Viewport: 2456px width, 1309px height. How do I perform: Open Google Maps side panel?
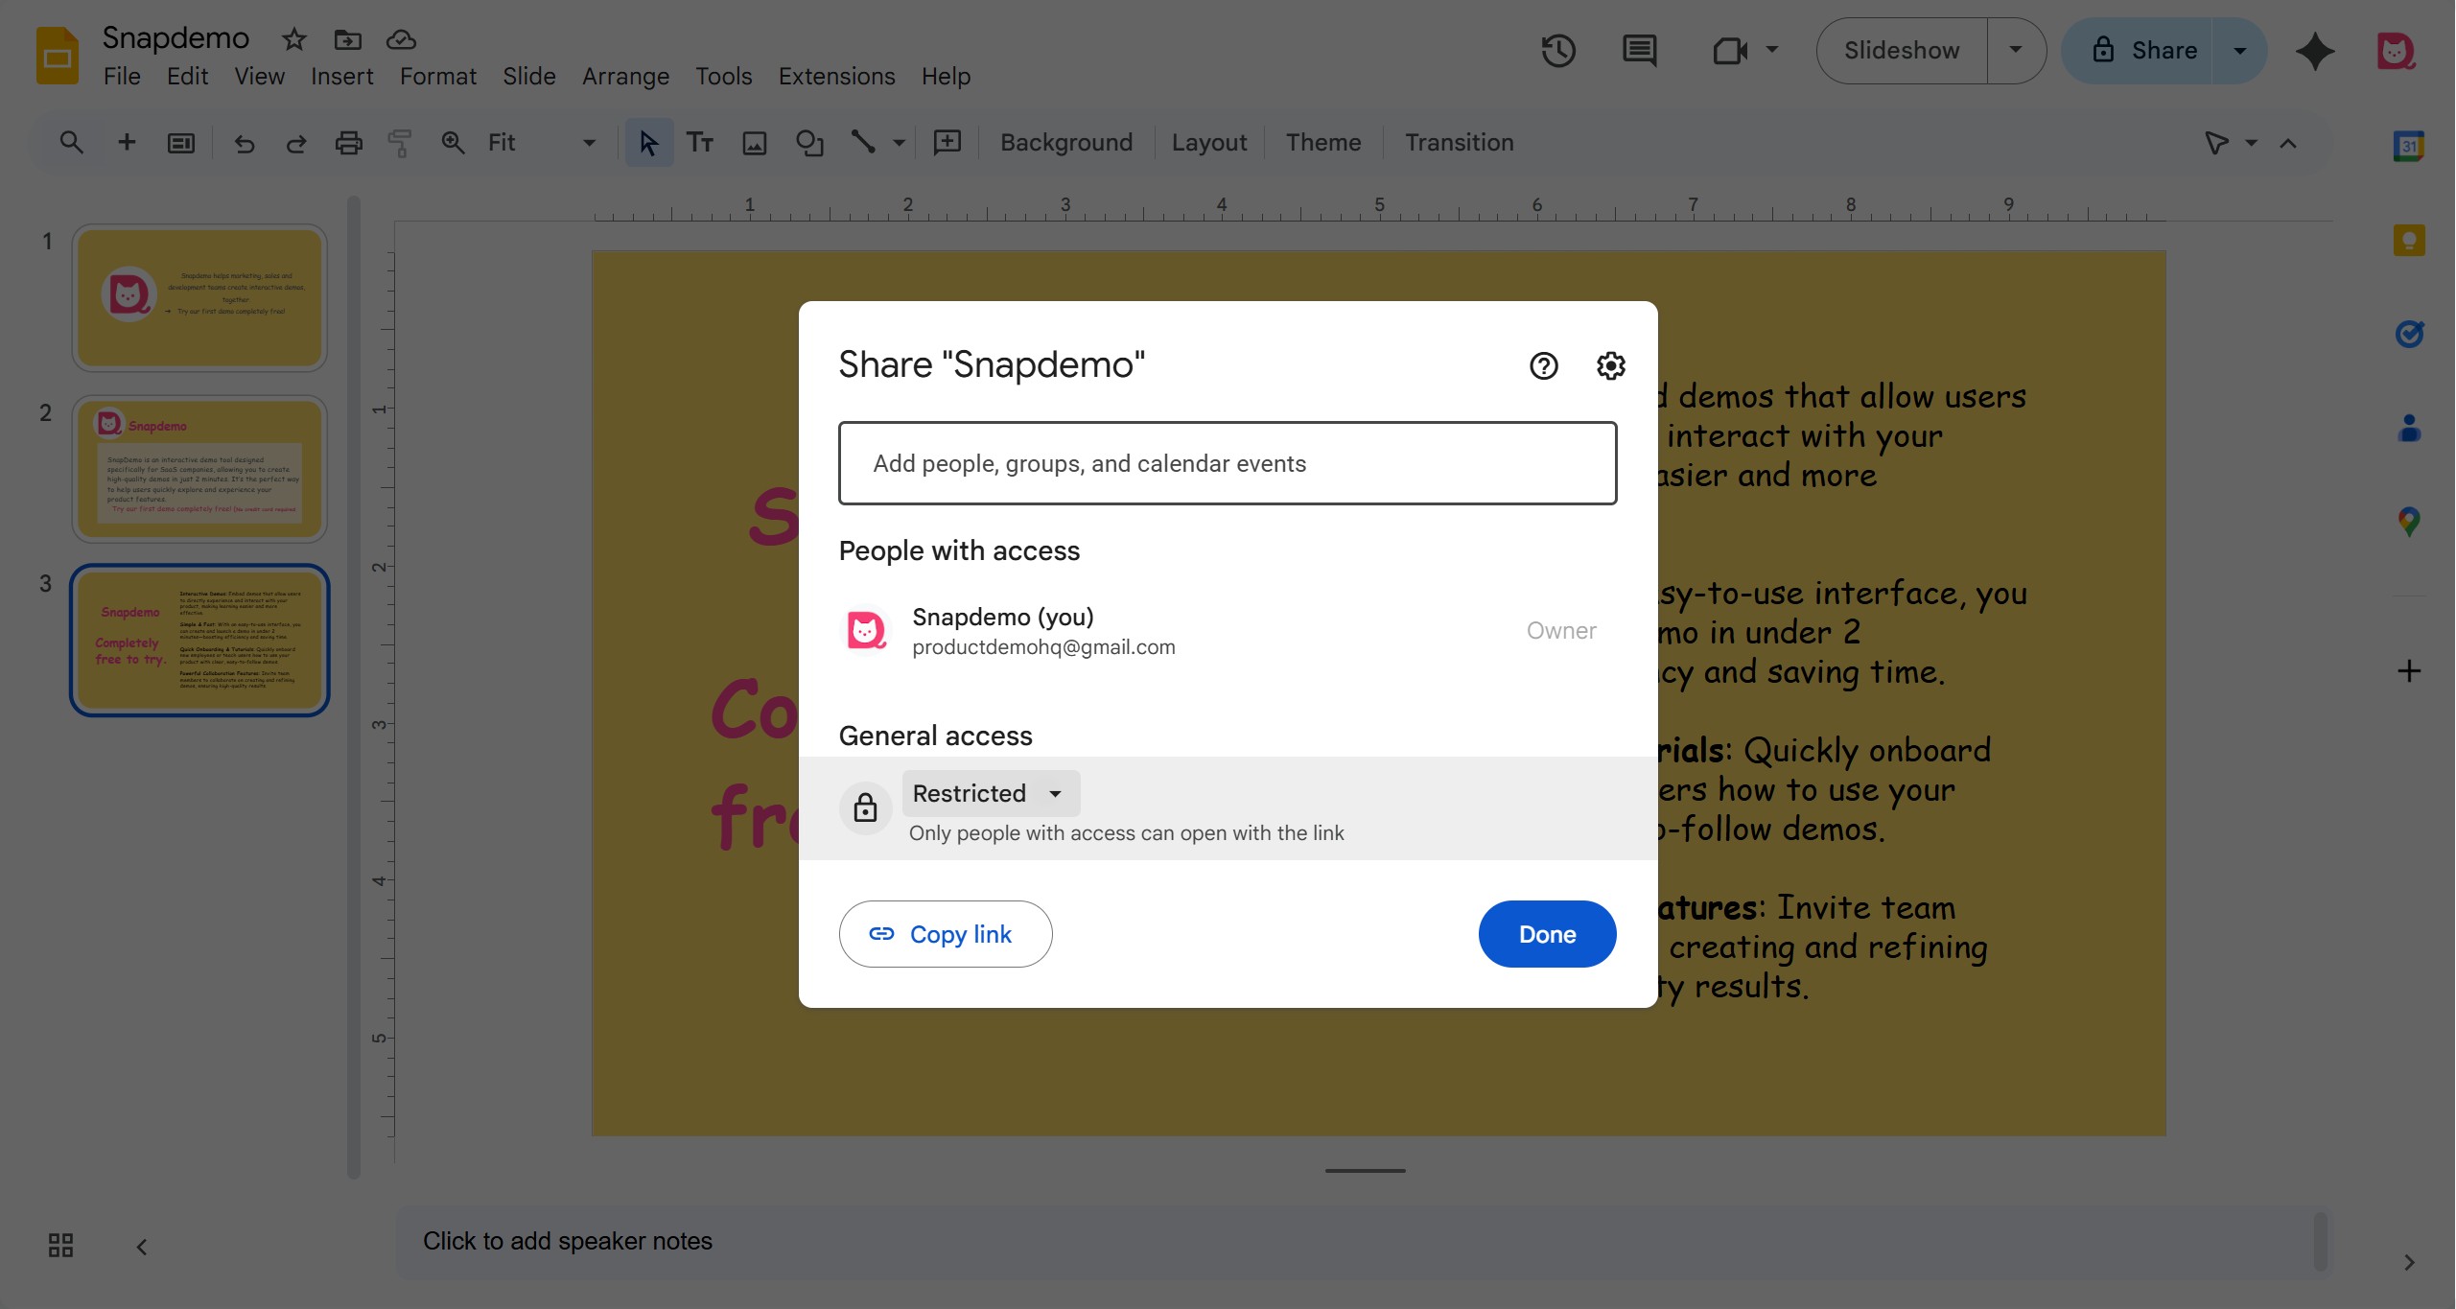click(2409, 522)
